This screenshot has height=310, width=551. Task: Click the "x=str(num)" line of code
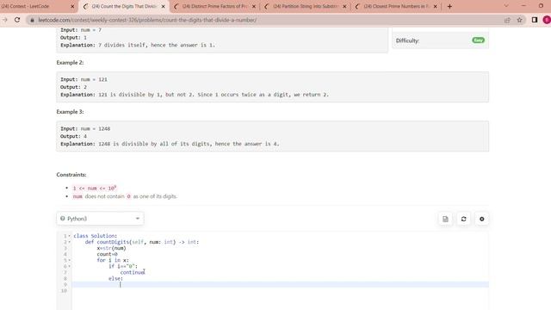coord(111,248)
